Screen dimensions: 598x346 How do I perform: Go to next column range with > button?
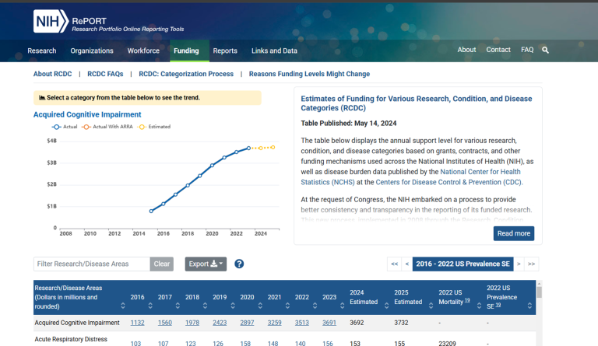519,264
